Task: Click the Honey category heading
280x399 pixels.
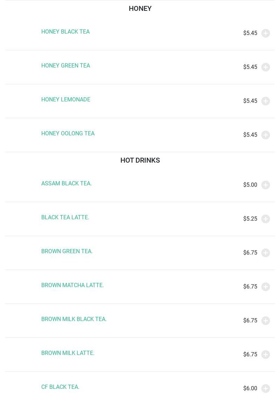Action: [x=140, y=8]
